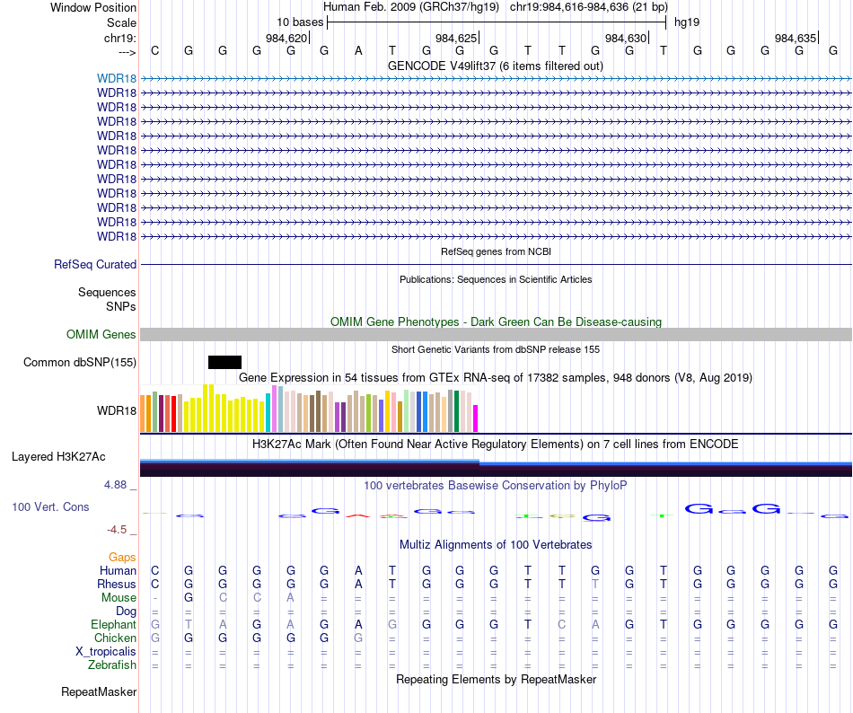This screenshot has width=853, height=713.
Task: Click the RepeatMasker track label
Action: (x=99, y=691)
